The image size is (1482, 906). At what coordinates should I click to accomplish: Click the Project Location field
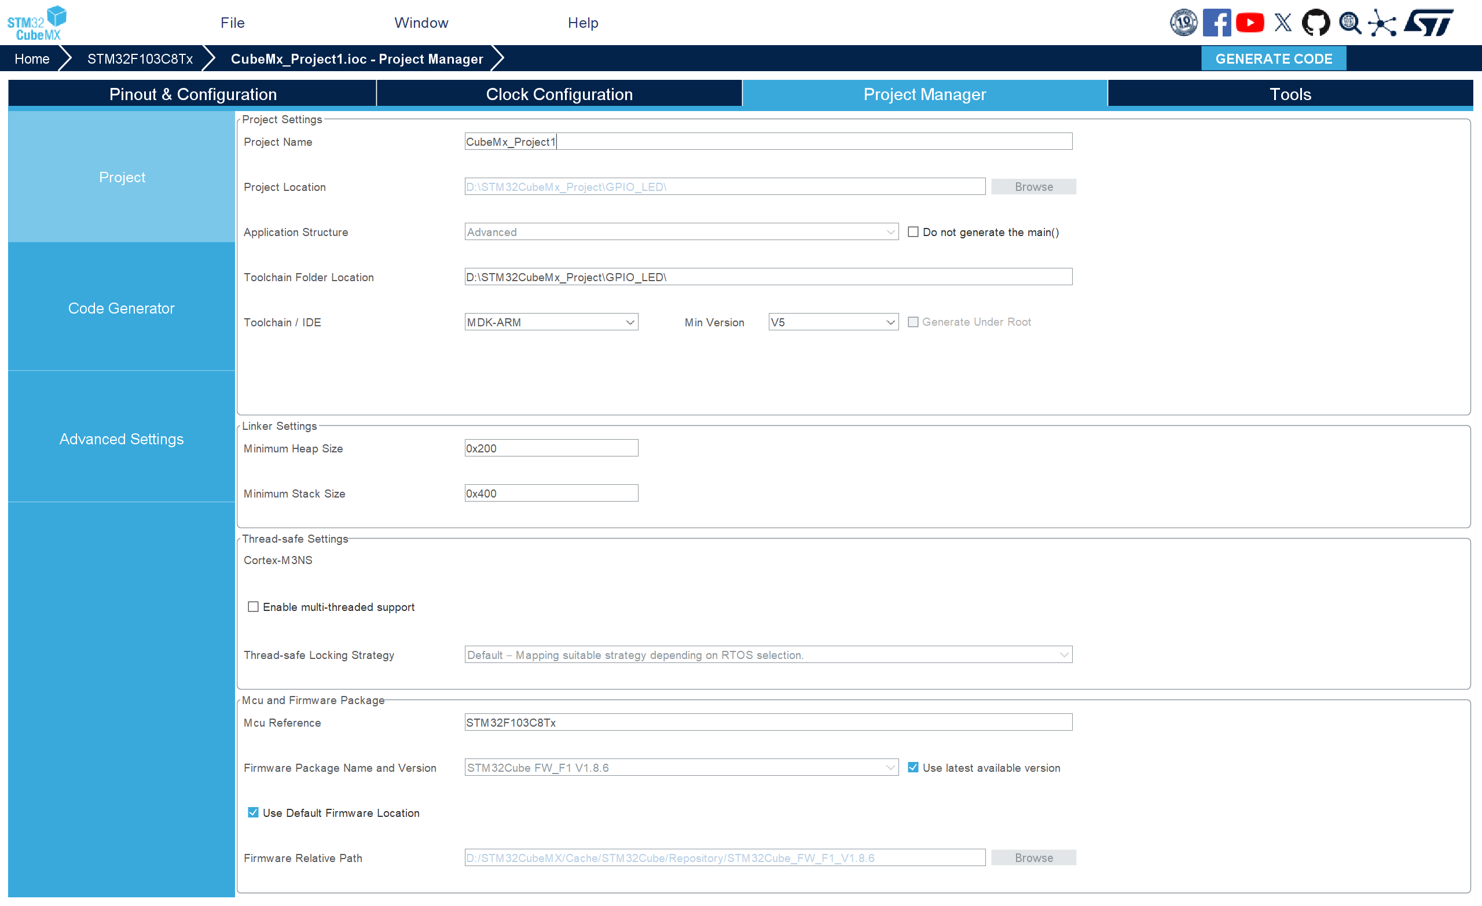725,187
